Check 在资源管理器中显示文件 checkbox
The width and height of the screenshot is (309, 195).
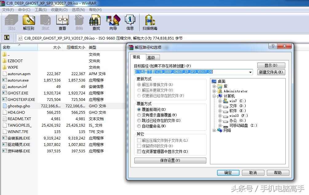pos(139,151)
